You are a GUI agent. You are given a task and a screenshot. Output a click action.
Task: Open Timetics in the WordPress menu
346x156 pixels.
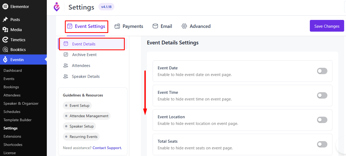pyautogui.click(x=23, y=40)
